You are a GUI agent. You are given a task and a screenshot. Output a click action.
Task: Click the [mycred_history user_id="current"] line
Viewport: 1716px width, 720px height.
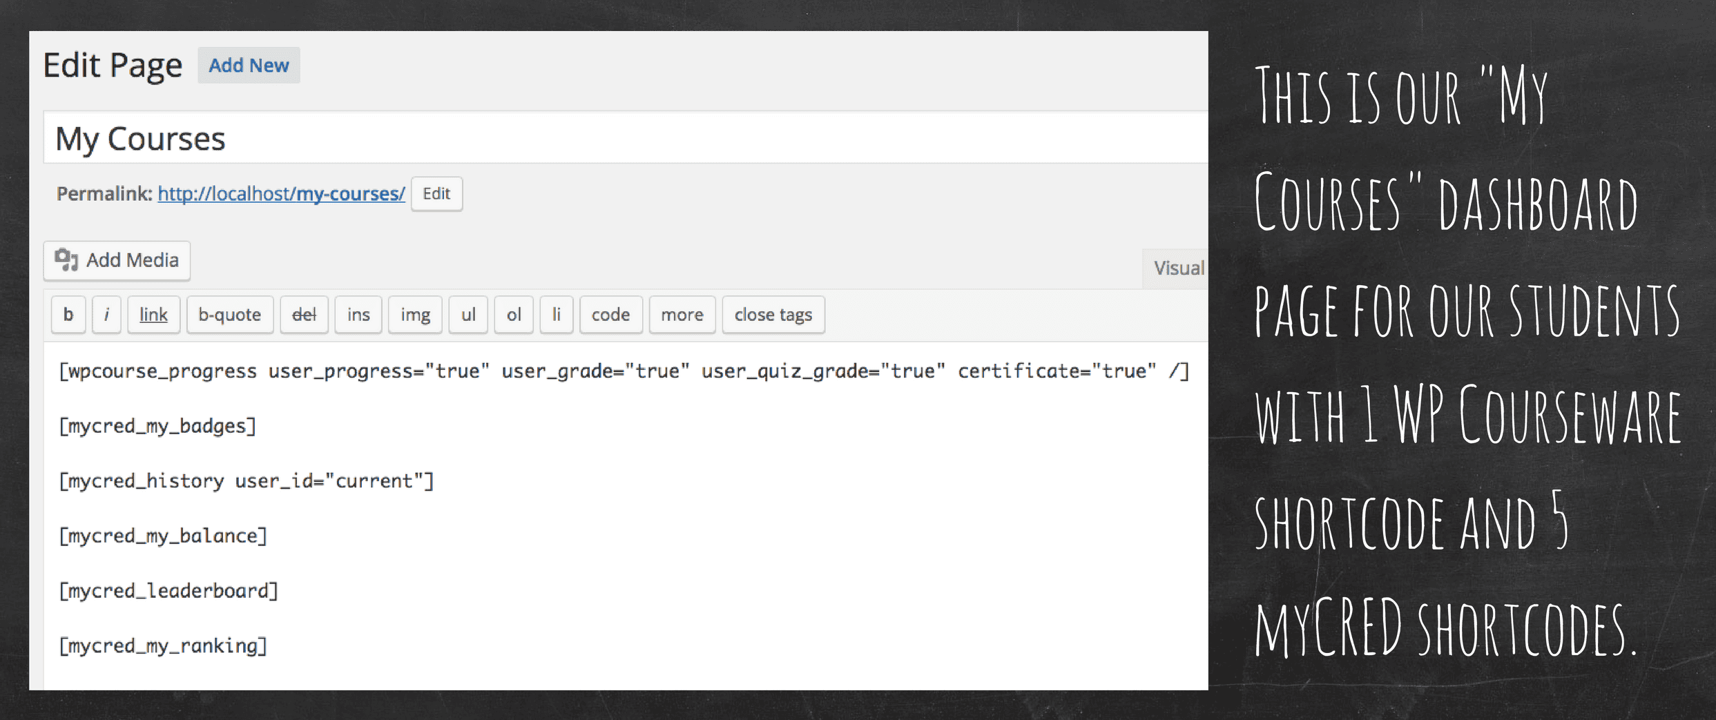[x=247, y=481]
